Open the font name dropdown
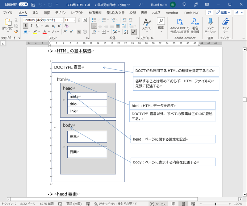 click(62, 20)
